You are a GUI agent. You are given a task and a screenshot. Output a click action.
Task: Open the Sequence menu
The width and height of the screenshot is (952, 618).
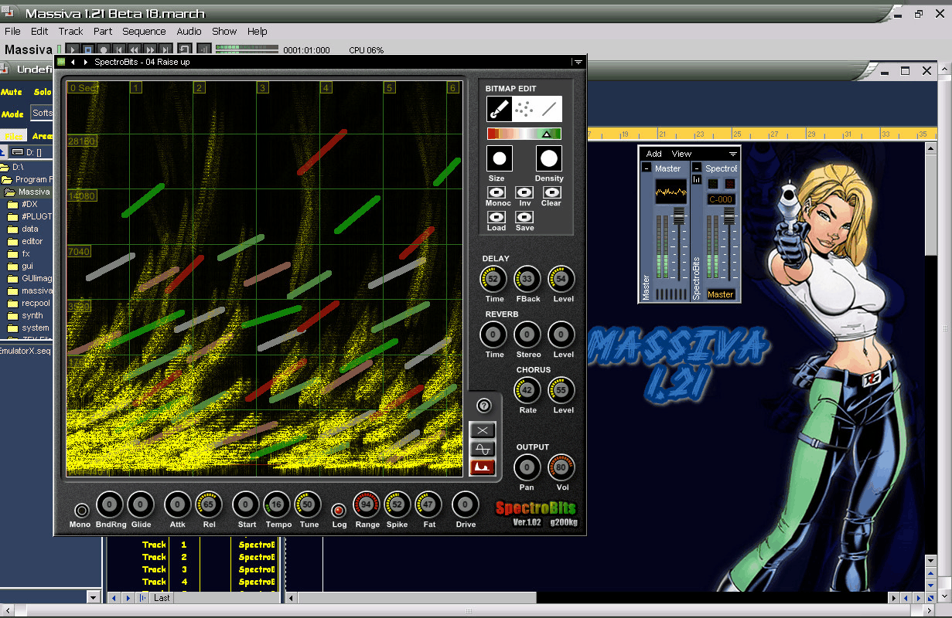point(144,32)
